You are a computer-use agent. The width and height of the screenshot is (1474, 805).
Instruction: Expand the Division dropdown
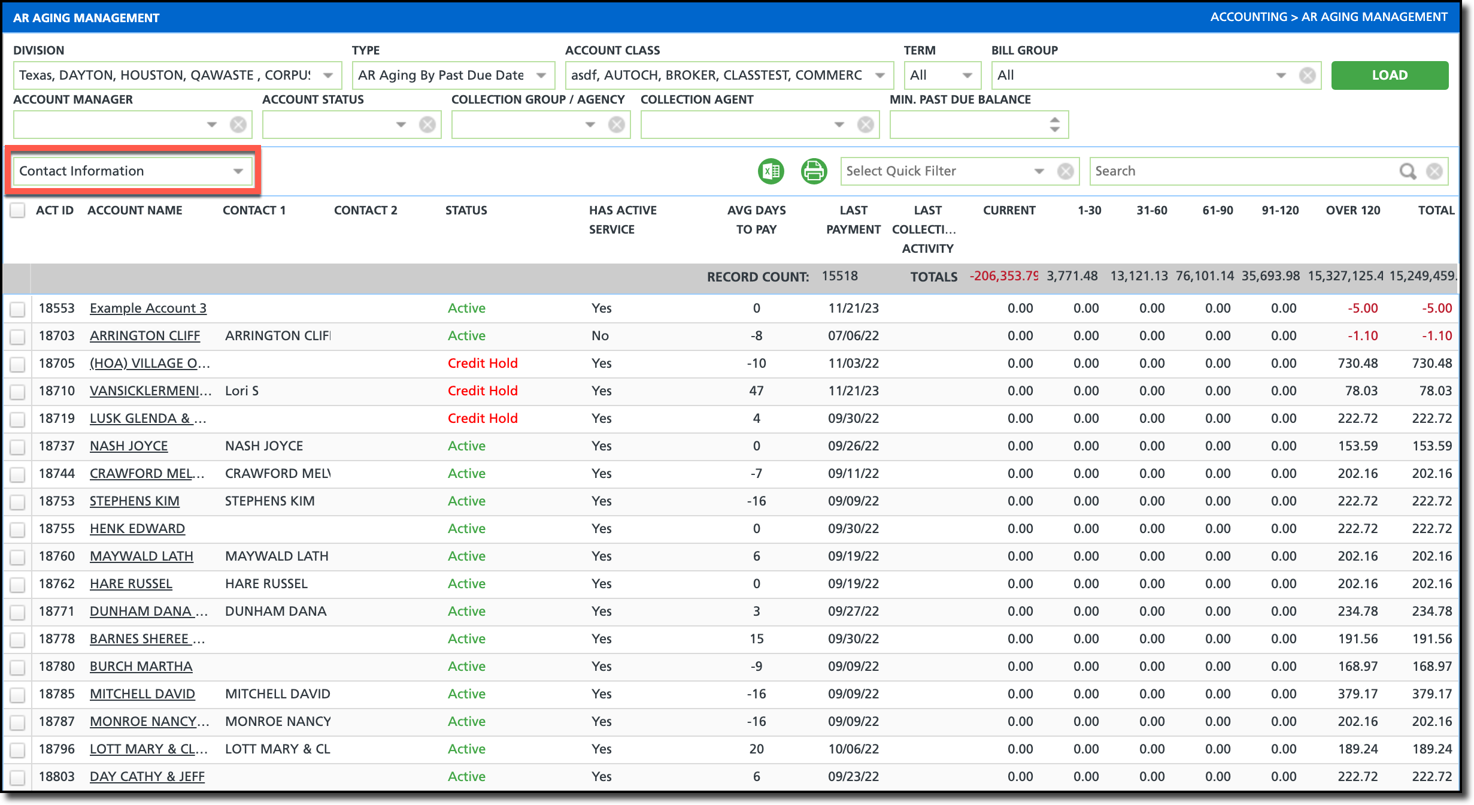[x=327, y=75]
